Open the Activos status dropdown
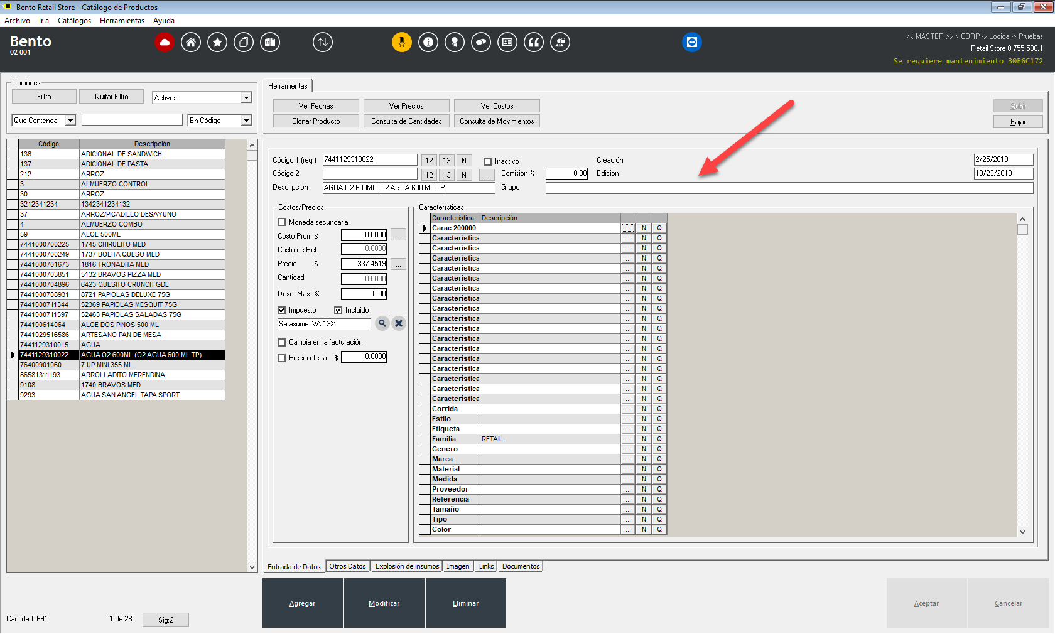 pos(247,98)
